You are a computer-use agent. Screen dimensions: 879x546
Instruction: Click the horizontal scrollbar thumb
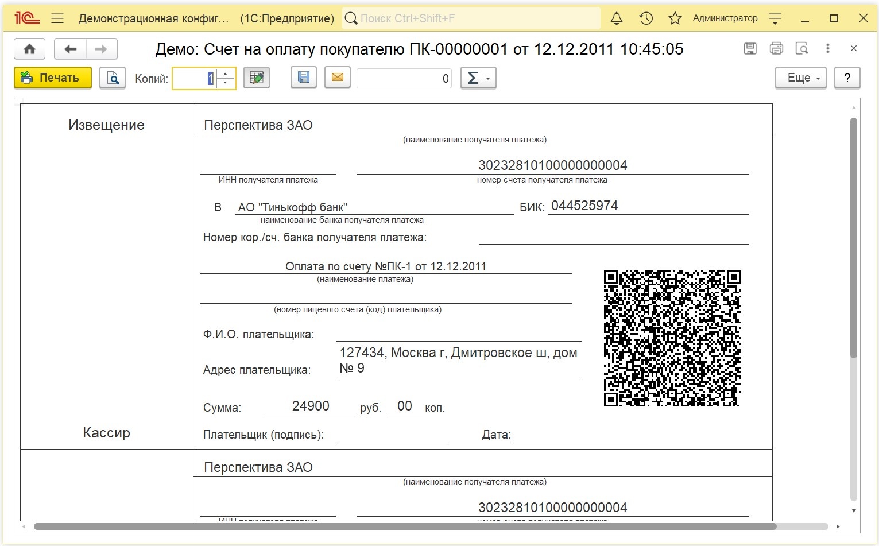pyautogui.click(x=405, y=526)
